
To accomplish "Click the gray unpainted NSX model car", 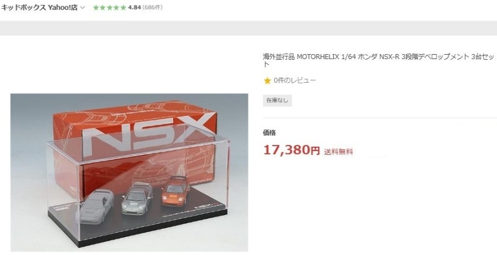I will point(95,206).
